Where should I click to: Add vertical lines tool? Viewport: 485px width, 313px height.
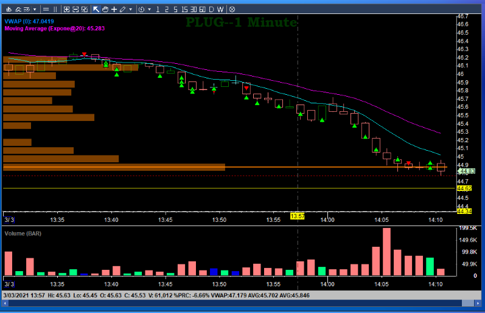[x=55, y=9]
